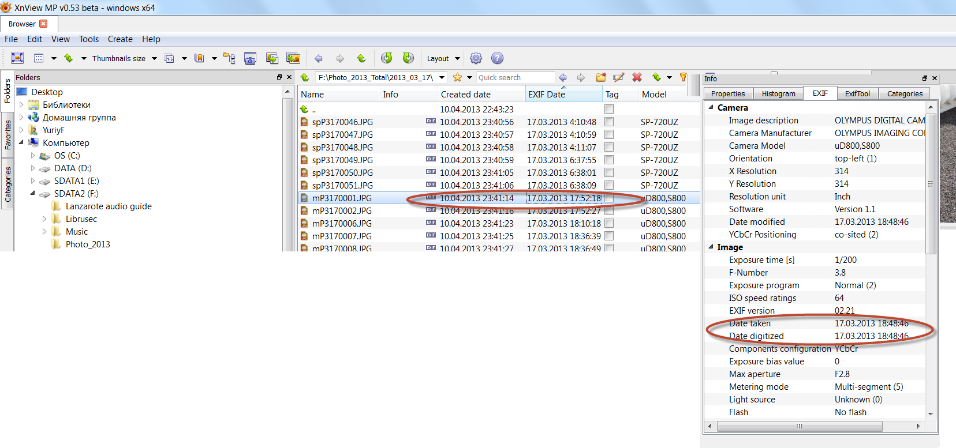Click the favorites star icon next to path
The image size is (956, 448).
point(457,77)
